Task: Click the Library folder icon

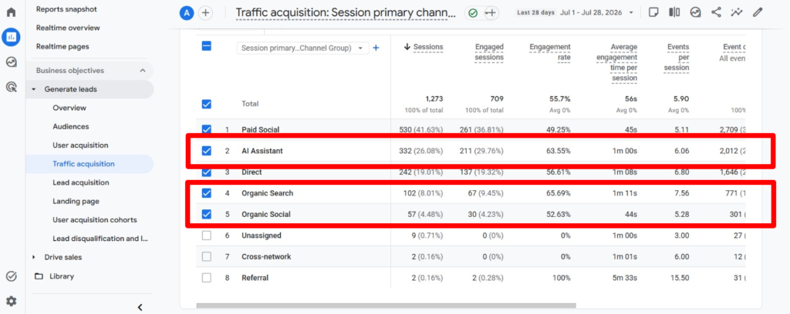Action: tap(39, 276)
